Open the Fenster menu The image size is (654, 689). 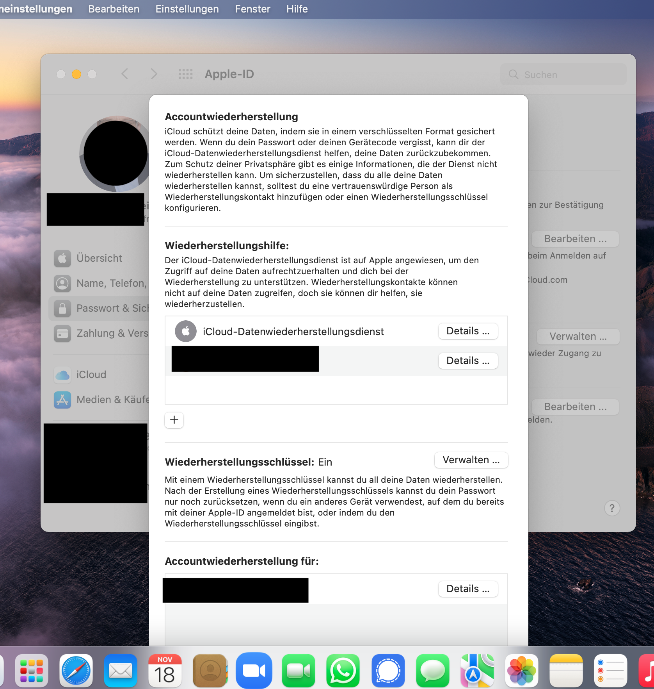point(252,9)
